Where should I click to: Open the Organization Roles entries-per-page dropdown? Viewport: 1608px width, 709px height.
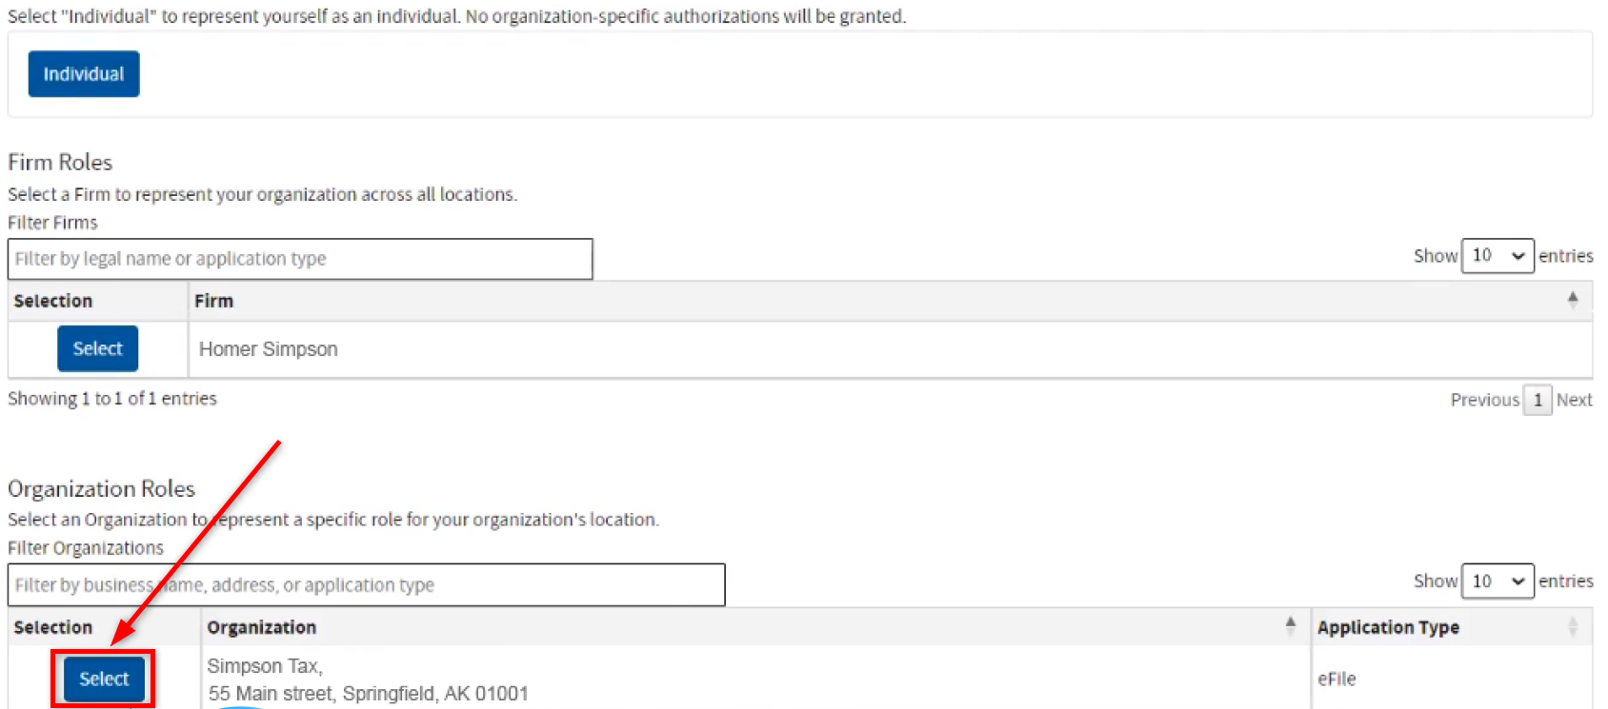point(1497,581)
